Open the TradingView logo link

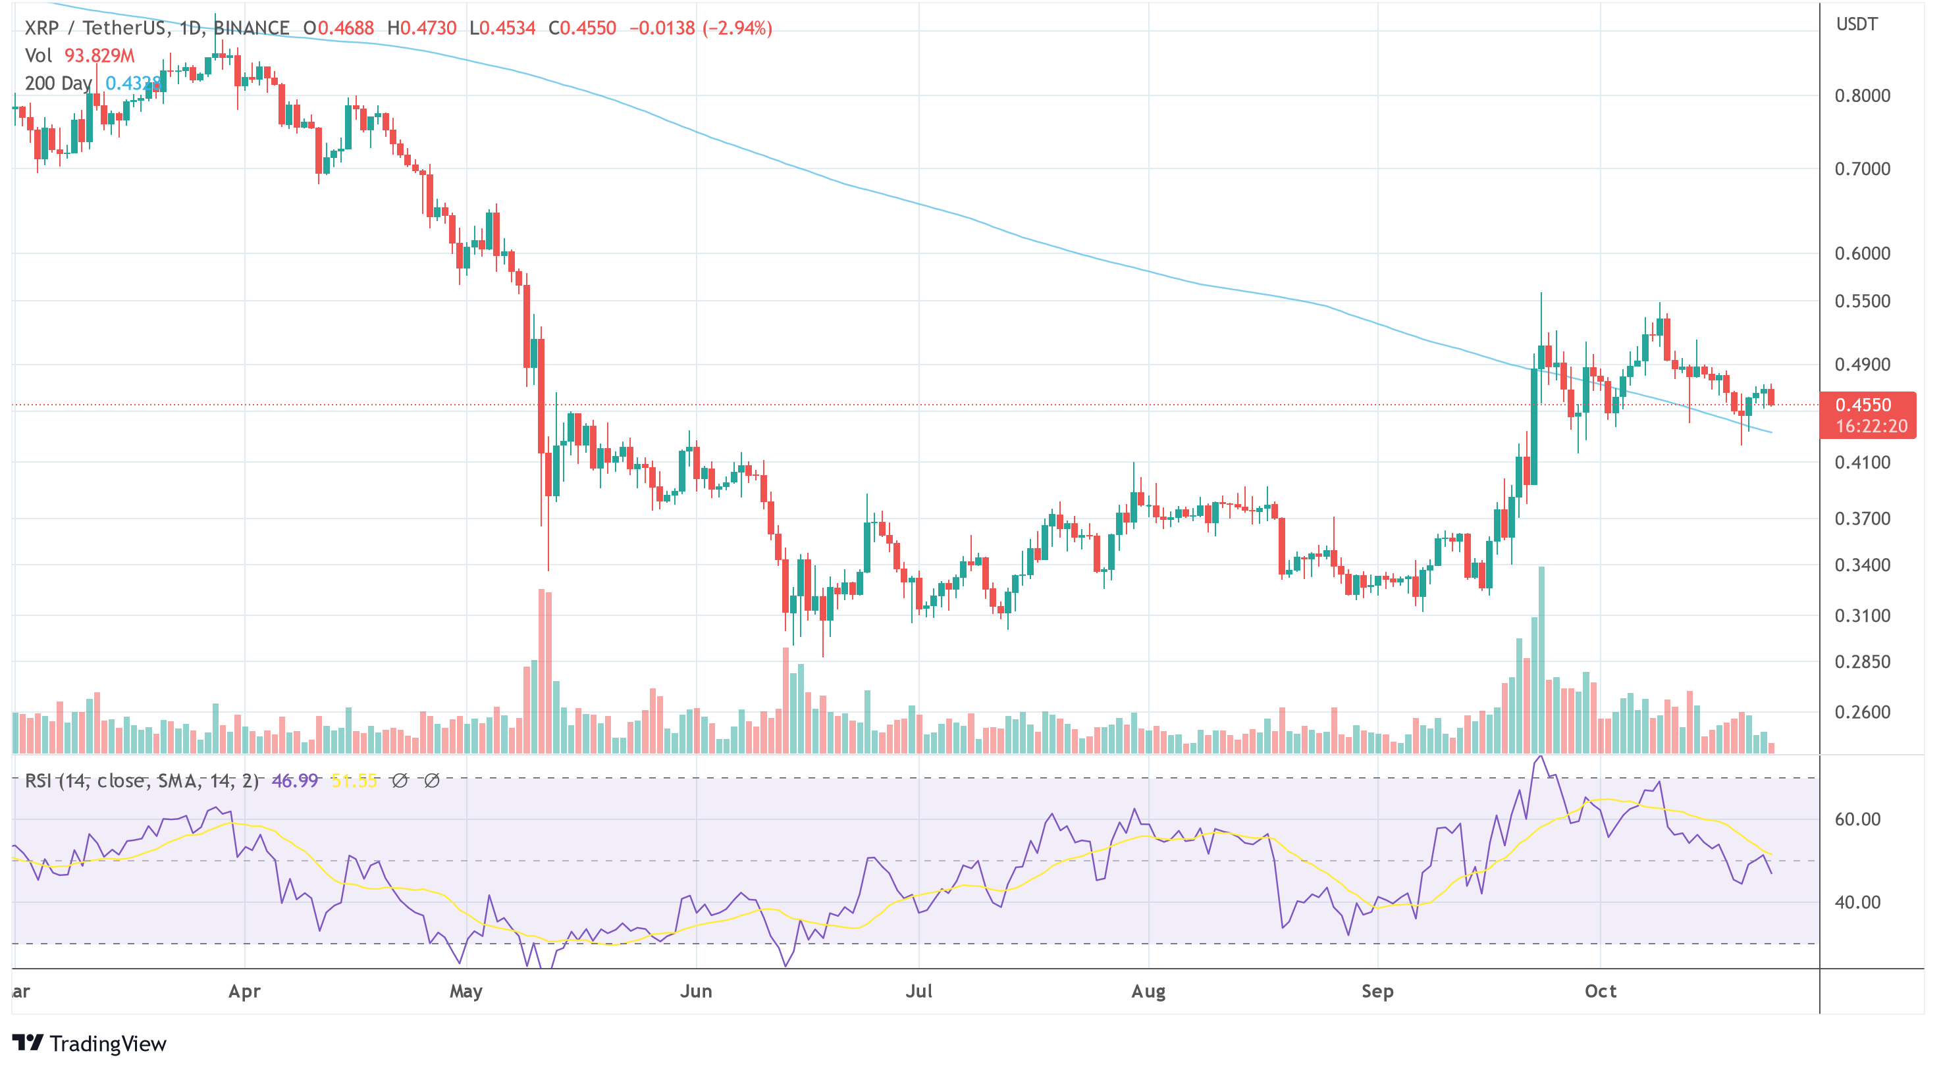(x=89, y=1043)
